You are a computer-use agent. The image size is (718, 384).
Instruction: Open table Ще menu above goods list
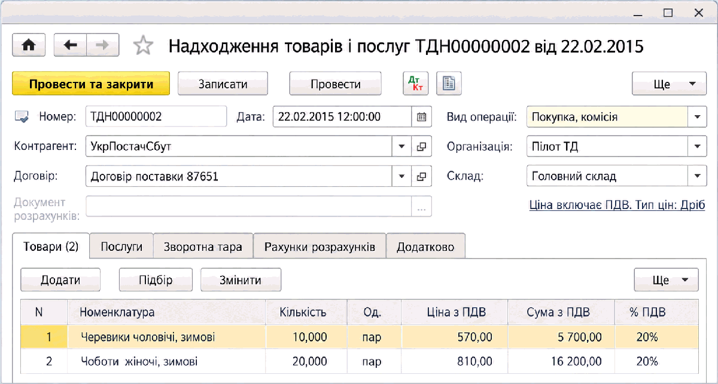[667, 279]
